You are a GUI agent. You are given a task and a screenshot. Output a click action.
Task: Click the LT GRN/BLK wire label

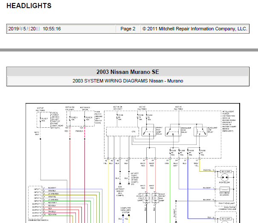pyautogui.click(x=53, y=200)
